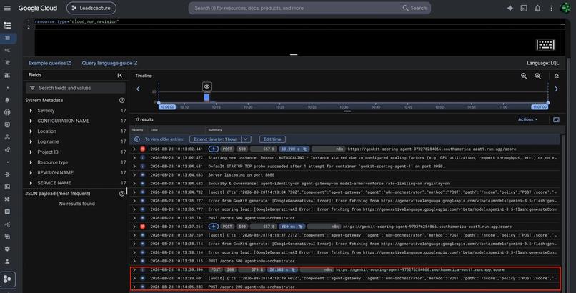Click the Severity column header
Viewport: 576px width, 293px height.
pyautogui.click(x=137, y=130)
